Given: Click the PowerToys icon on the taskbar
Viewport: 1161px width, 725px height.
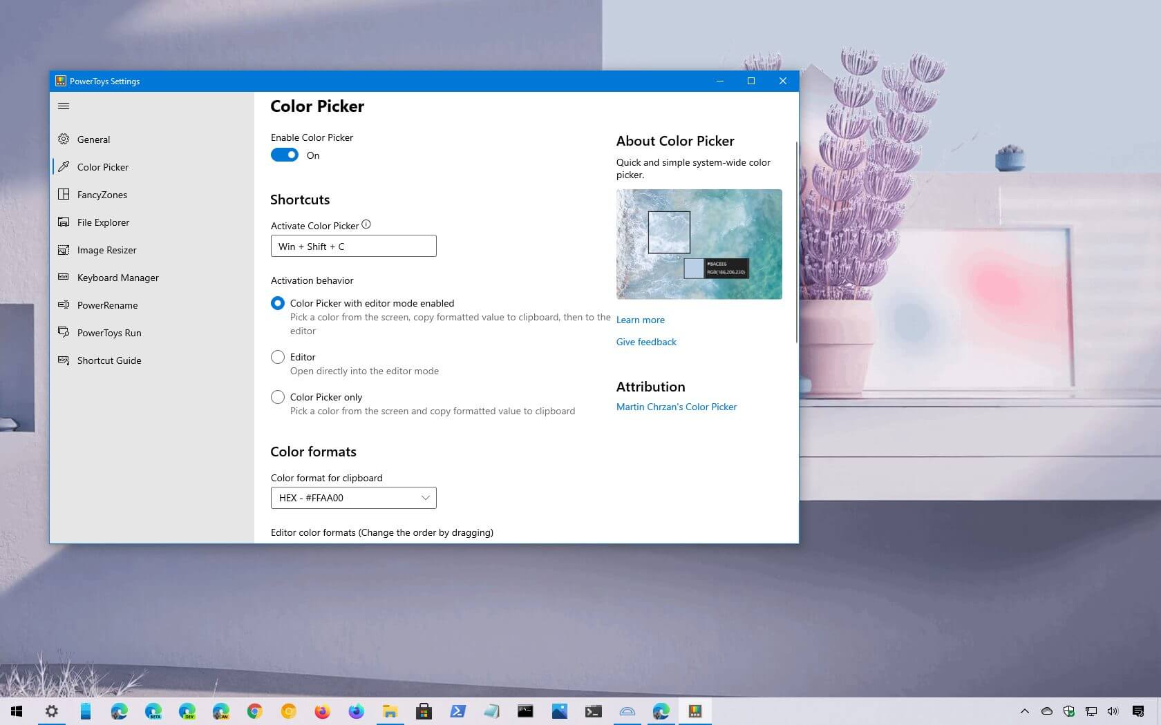Looking at the screenshot, I should coord(695,711).
